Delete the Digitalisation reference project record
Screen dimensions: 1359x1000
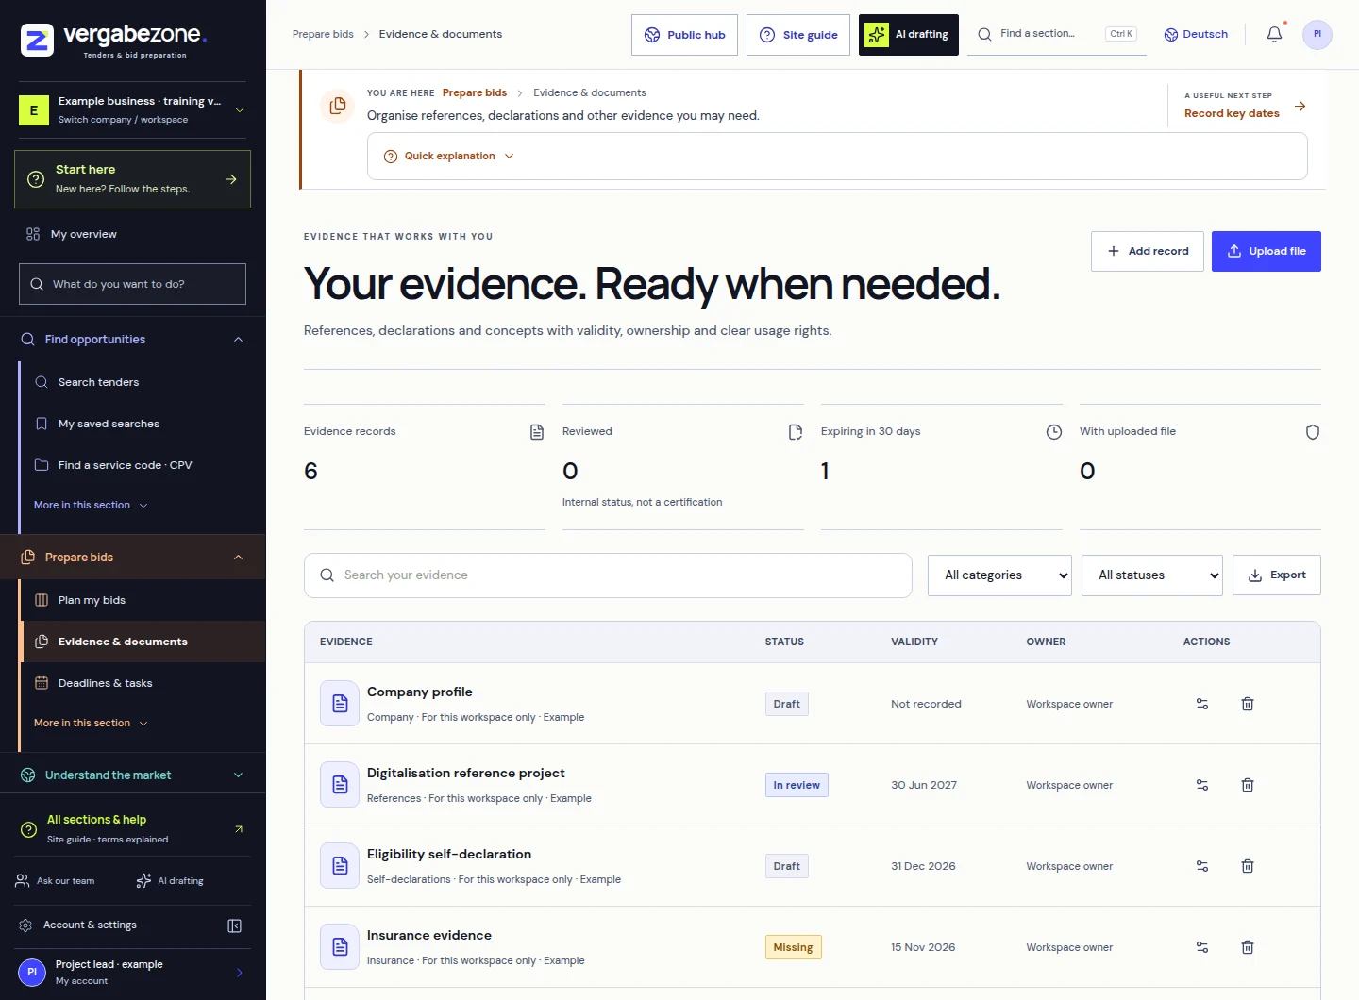[1248, 785]
